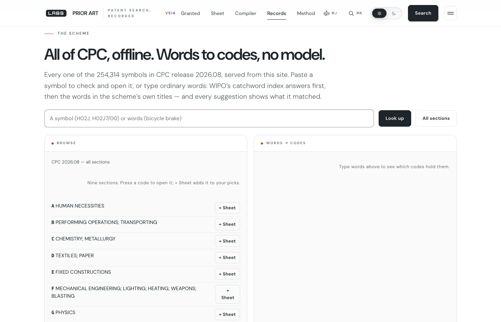Open the Method page
The height and width of the screenshot is (322, 501).
[306, 13]
